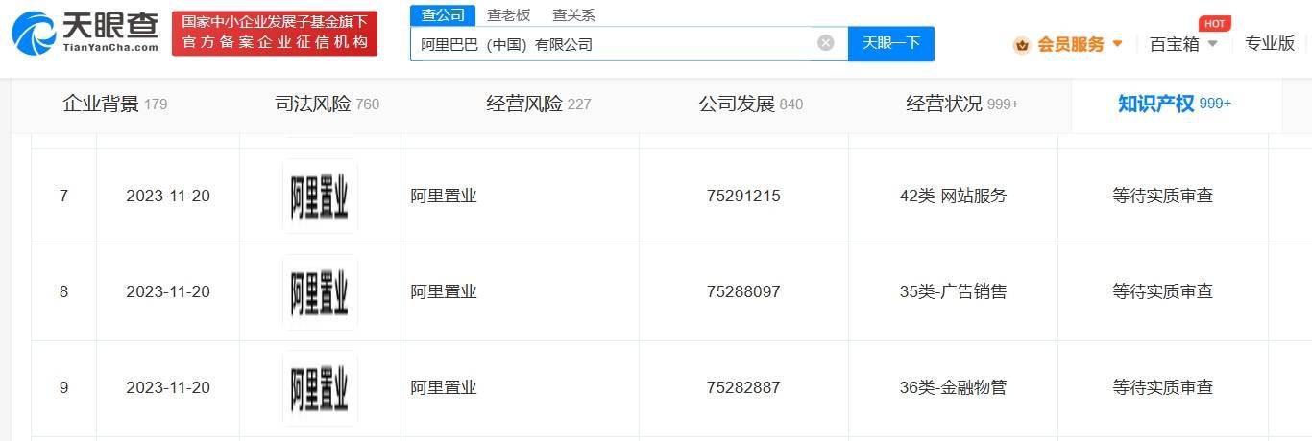Open the 阿里置业 trademark image in row 9
1312x441 pixels.
(320, 388)
